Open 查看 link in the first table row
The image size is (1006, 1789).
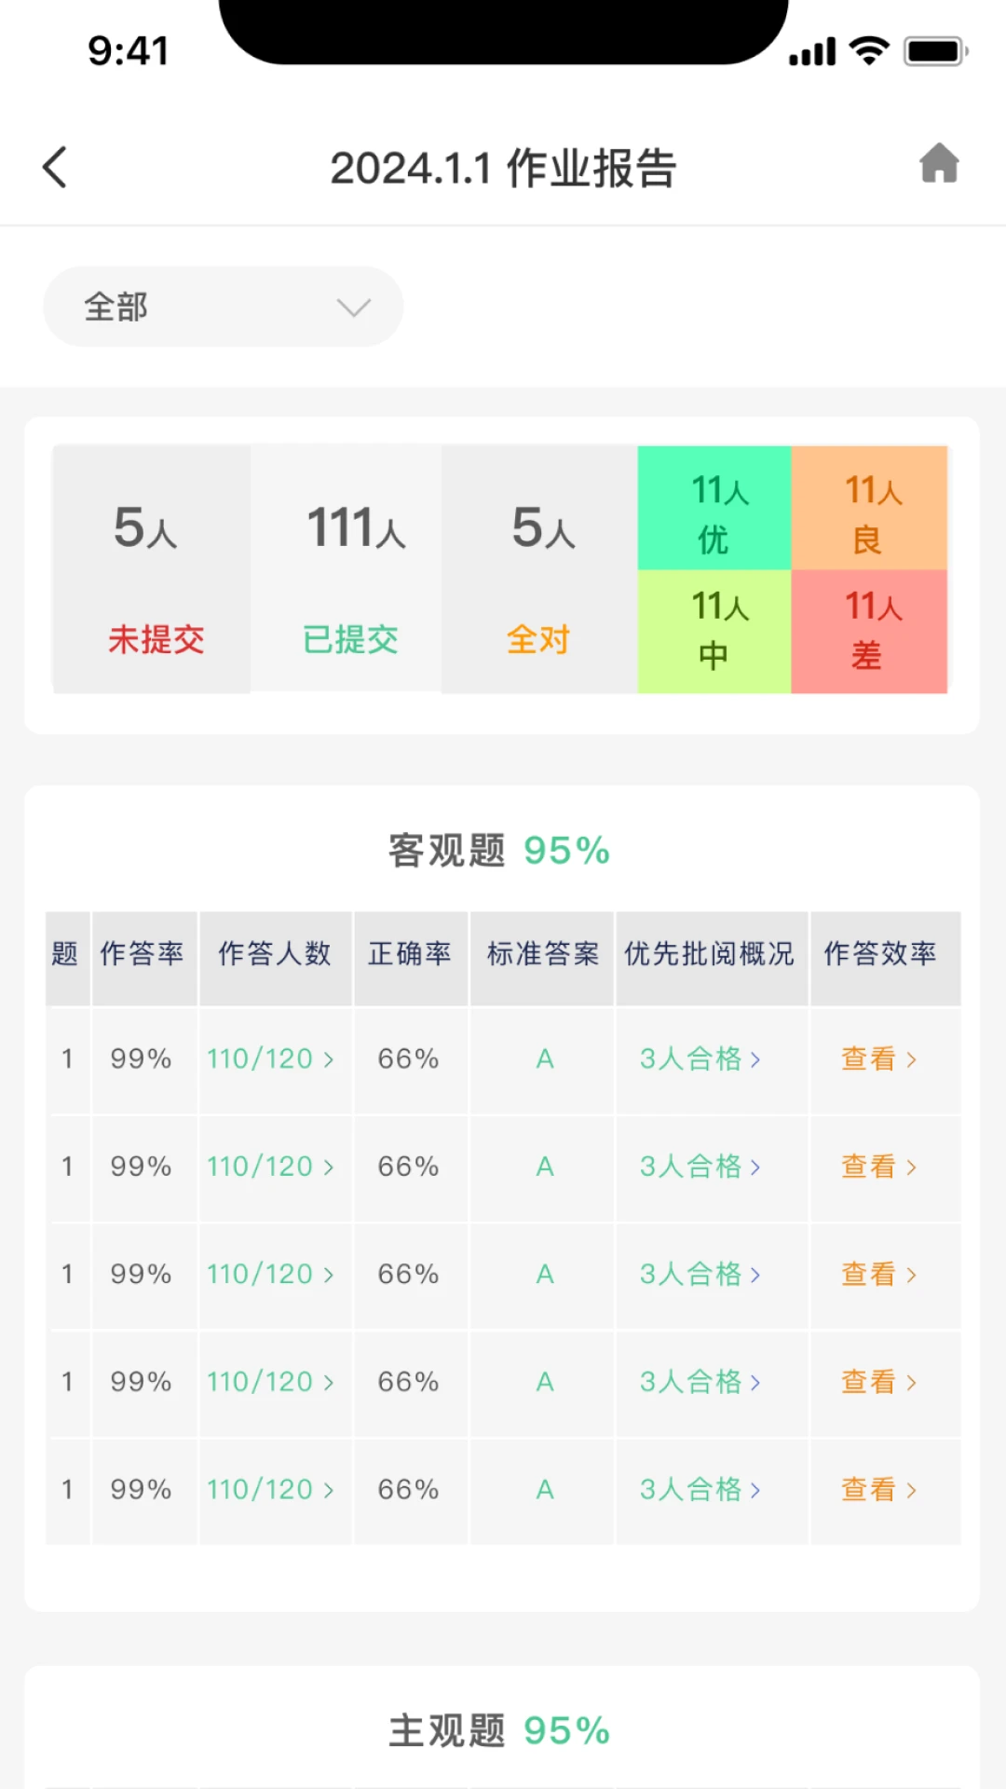[x=879, y=1059]
